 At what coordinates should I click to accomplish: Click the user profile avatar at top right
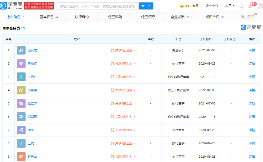coord(260,6)
